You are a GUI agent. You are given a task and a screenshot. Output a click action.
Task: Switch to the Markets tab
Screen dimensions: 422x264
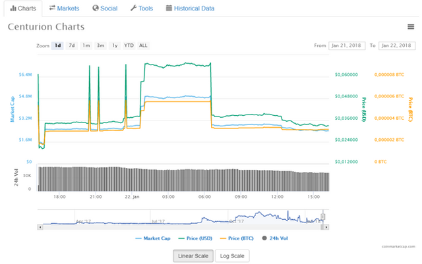coord(64,9)
